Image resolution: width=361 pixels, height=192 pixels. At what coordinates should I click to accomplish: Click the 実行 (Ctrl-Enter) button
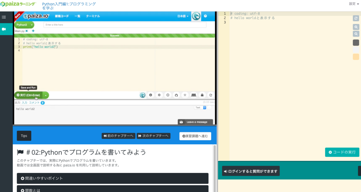28,95
